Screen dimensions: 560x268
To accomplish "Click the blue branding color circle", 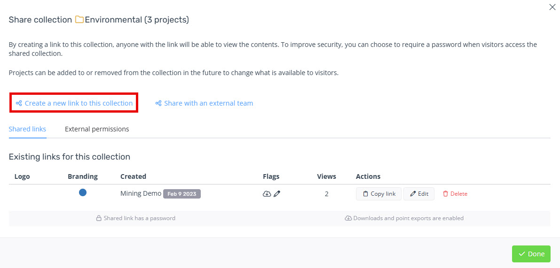I will (83, 193).
